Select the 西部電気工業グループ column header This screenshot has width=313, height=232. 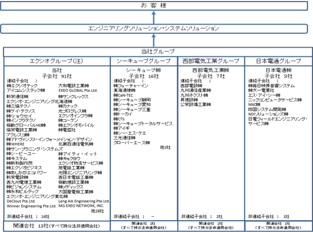pyautogui.click(x=211, y=61)
